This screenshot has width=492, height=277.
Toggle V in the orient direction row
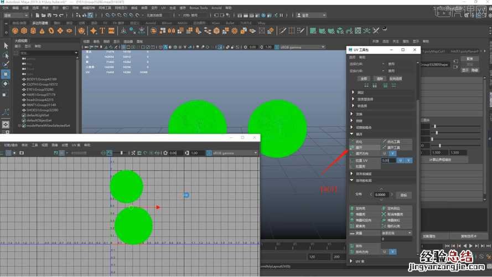(x=393, y=251)
